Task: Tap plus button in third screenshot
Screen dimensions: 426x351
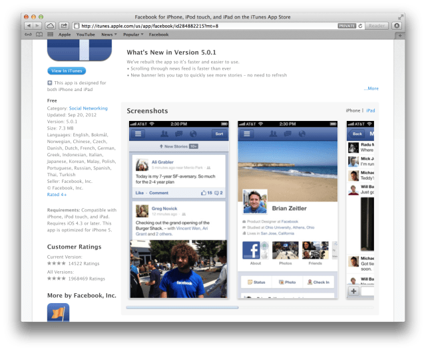Action: point(353,291)
